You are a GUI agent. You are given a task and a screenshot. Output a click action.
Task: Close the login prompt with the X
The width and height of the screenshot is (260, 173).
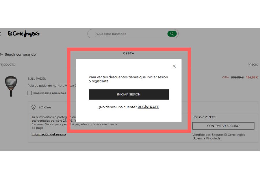[174, 66]
